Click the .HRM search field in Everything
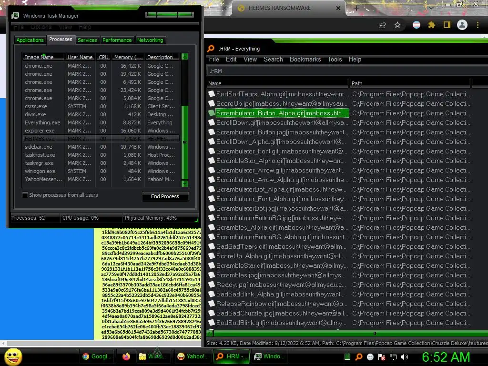The height and width of the screenshot is (366, 488). click(347, 71)
